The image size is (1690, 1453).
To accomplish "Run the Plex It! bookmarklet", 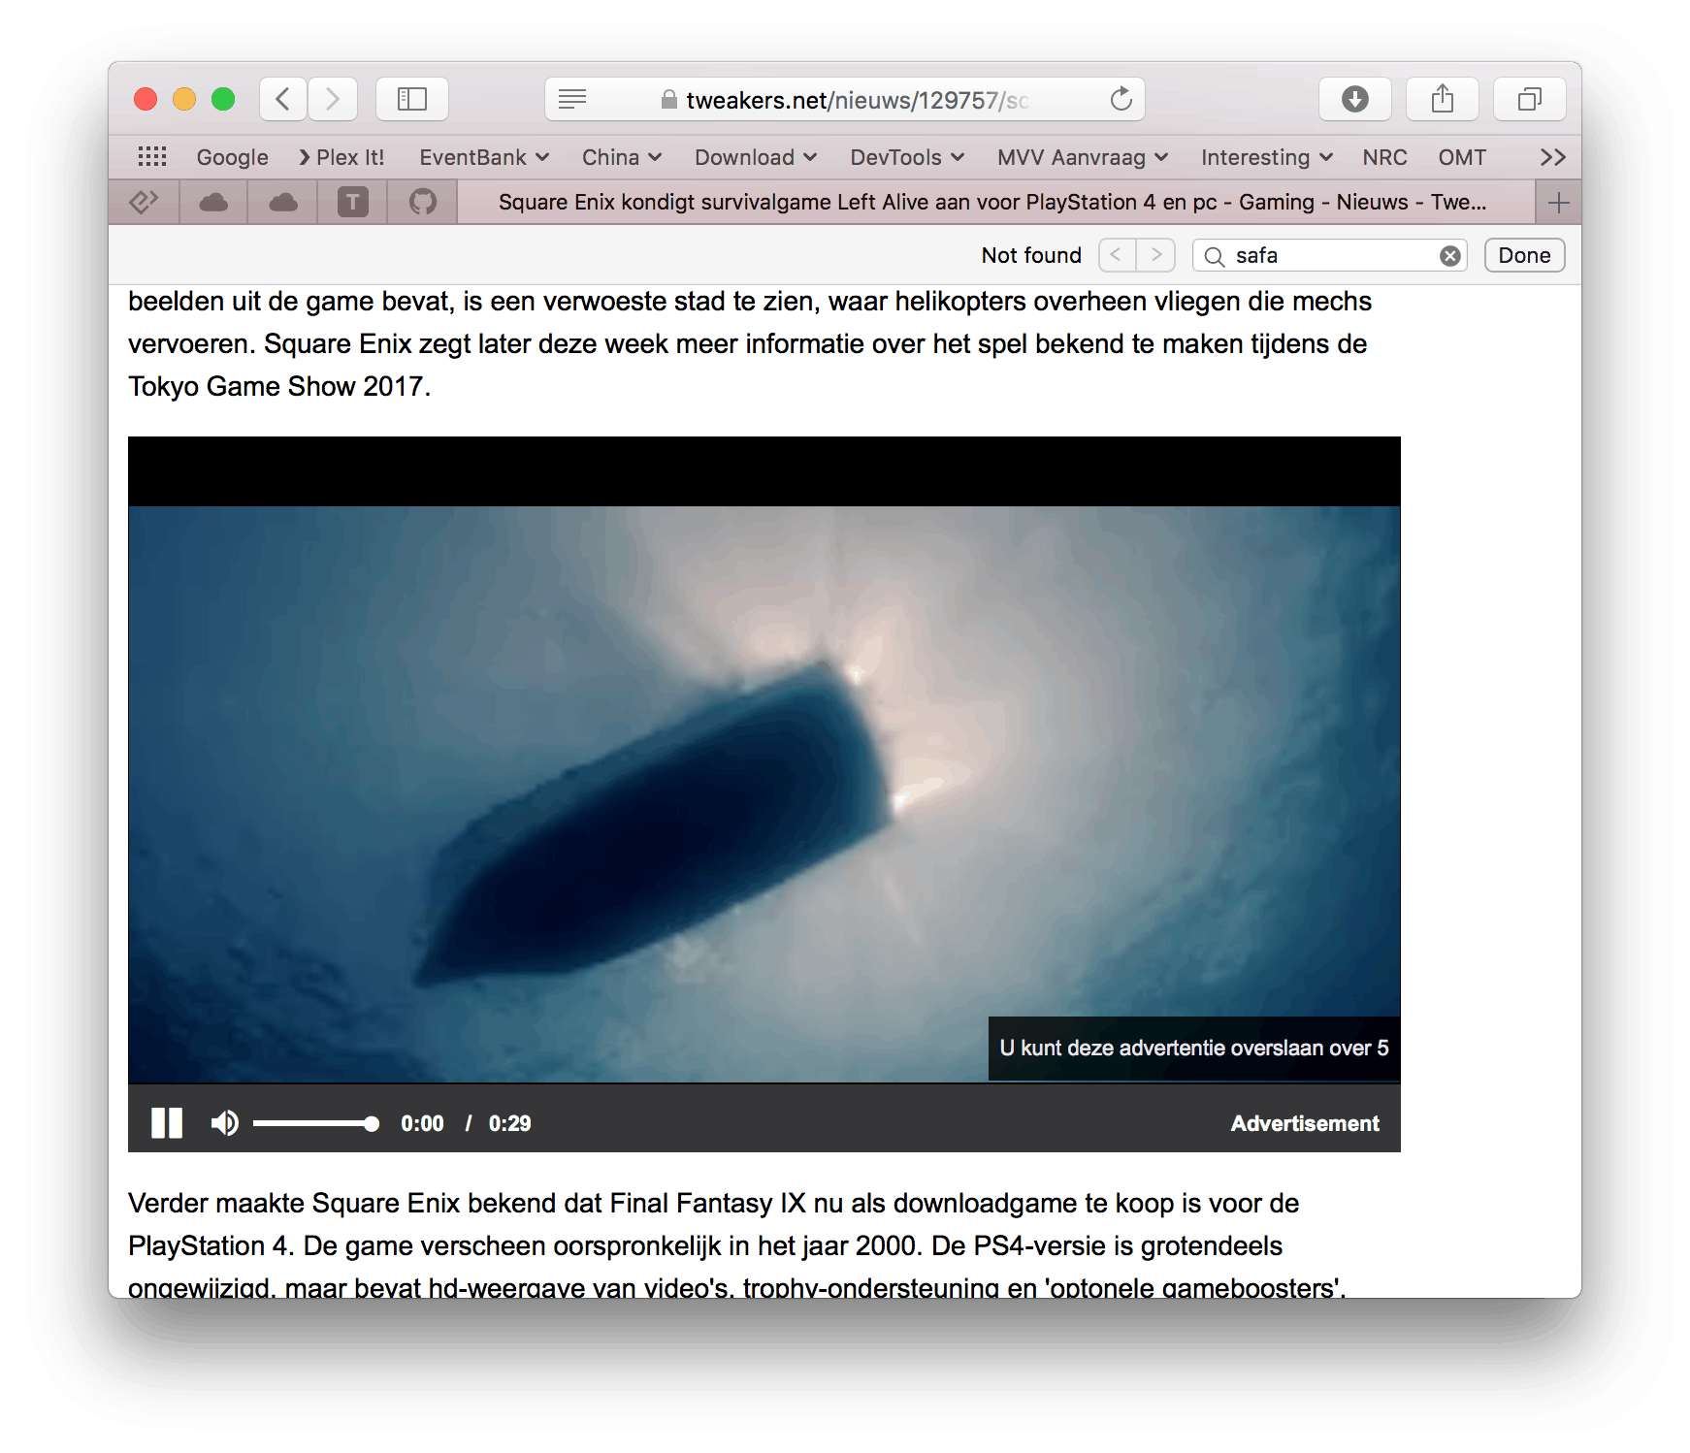I will click(341, 157).
